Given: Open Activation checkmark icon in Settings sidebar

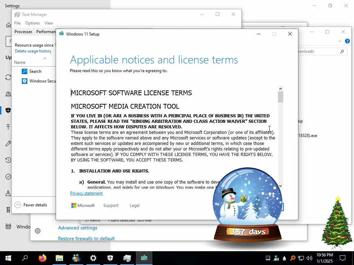Looking at the screenshot, I should [8, 177].
